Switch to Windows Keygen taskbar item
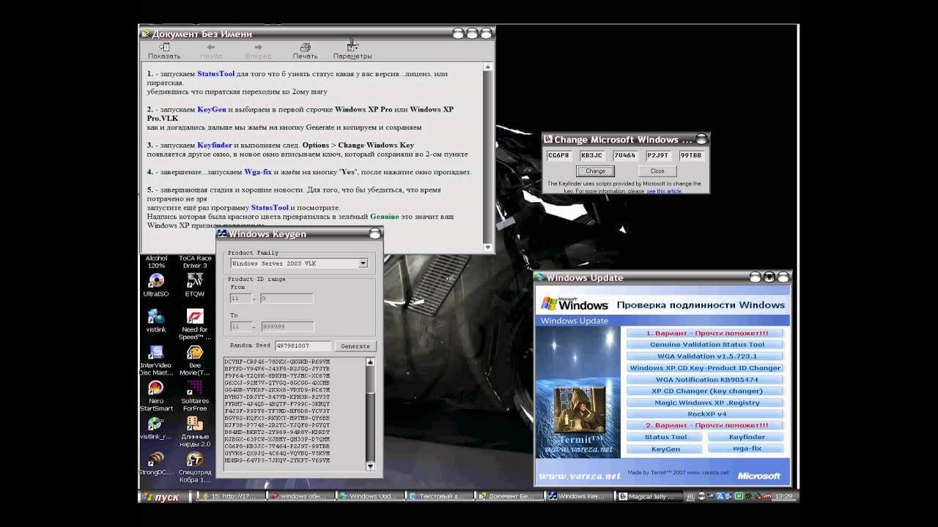938x527 pixels. click(578, 496)
